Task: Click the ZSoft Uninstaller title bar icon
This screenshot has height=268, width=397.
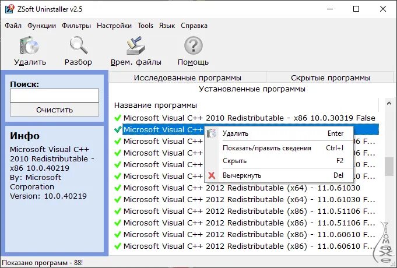Action: point(10,9)
